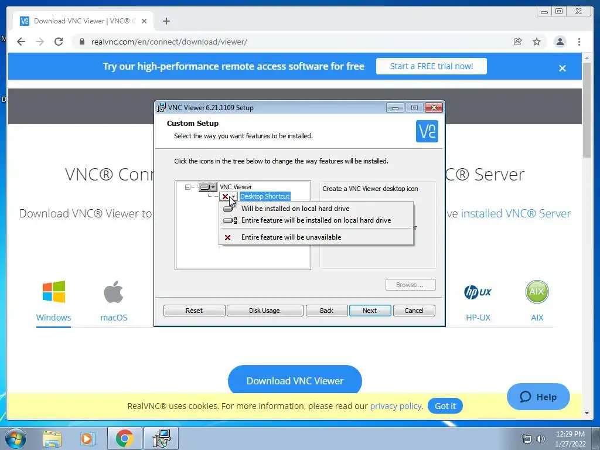Open the Desktop Shortcut feature dropdown icon

(229, 197)
